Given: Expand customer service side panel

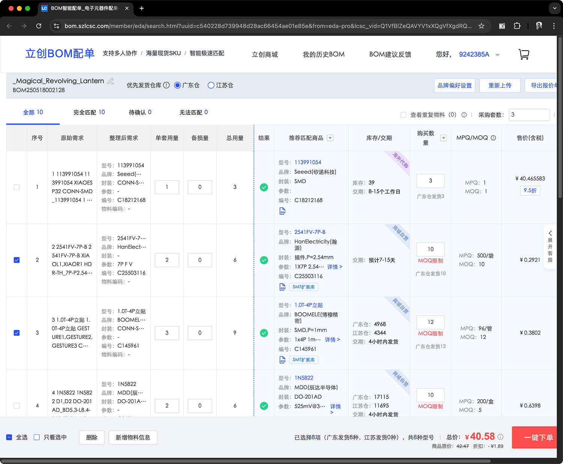Looking at the screenshot, I should tap(550, 246).
